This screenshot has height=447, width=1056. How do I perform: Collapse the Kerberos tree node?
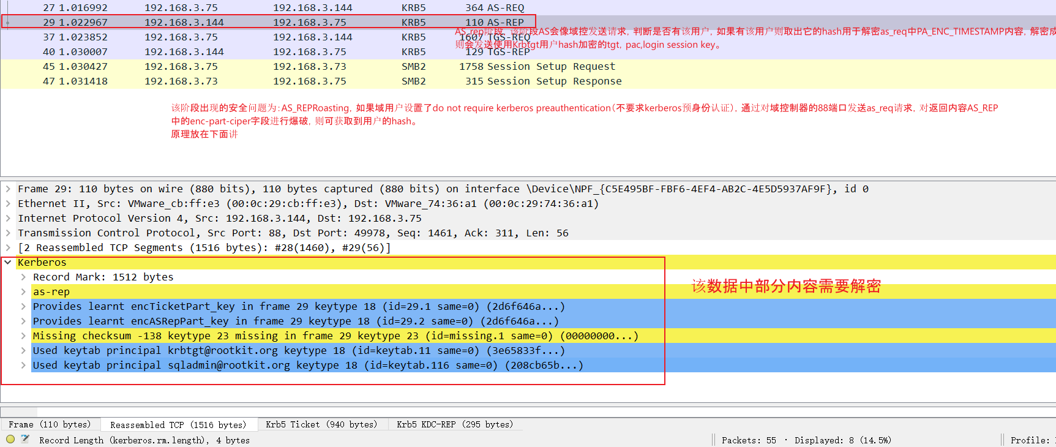[x=8, y=262]
